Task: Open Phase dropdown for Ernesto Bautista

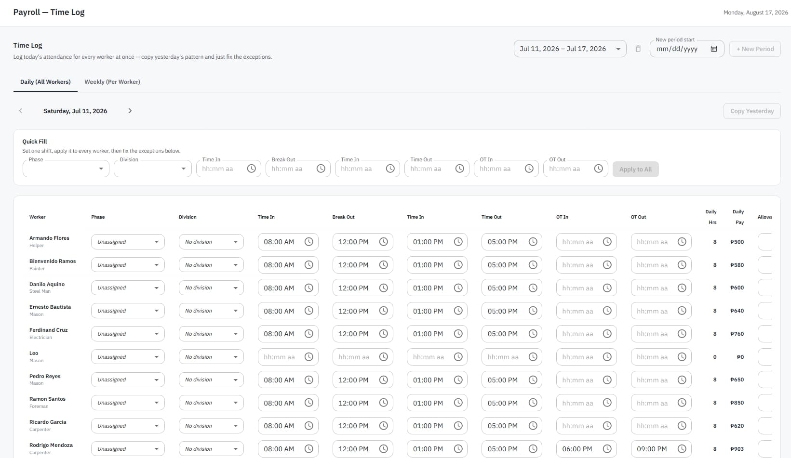Action: tap(128, 311)
